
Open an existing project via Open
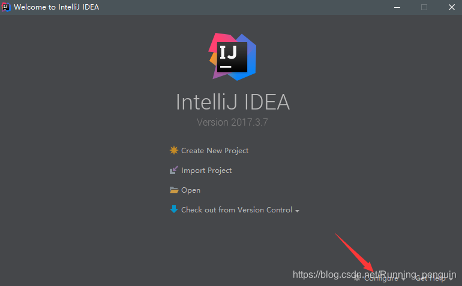191,190
